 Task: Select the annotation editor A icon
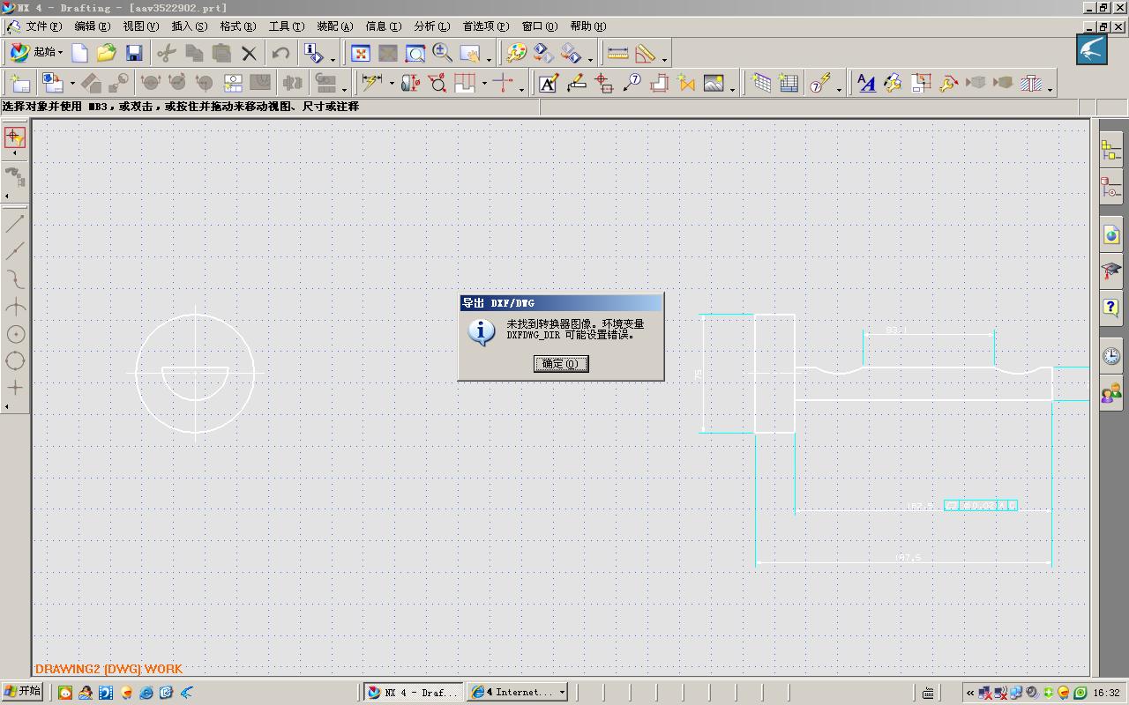pyautogui.click(x=548, y=84)
